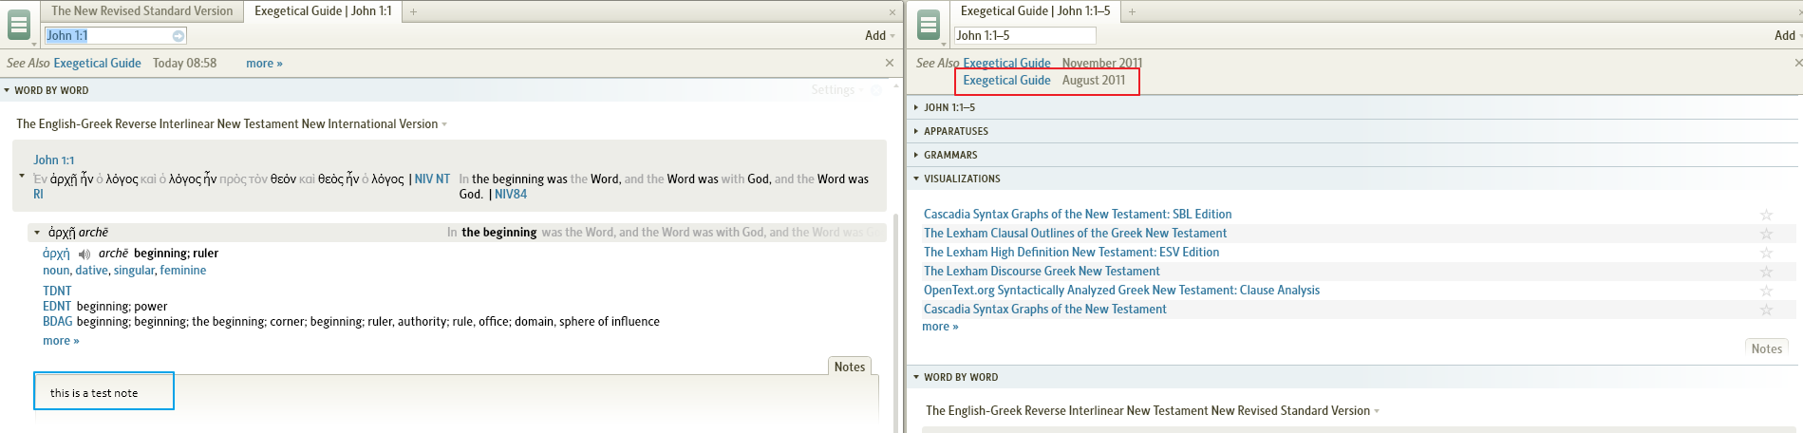
Task: Click Greek lemma ἀρχή link
Action: pos(56,254)
